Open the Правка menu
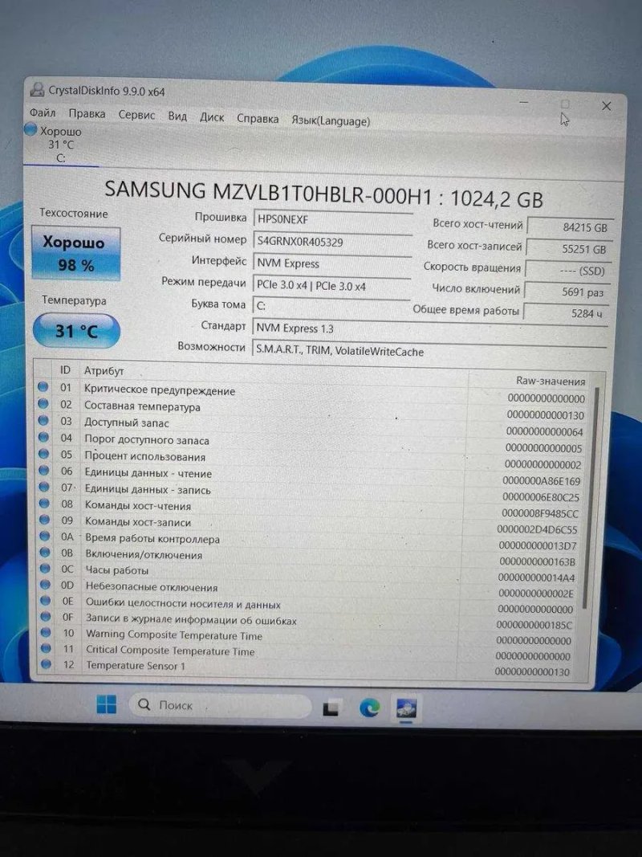642x857 pixels. (87, 114)
